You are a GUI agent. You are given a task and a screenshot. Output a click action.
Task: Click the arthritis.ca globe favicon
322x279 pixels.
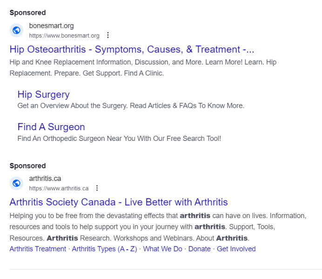[x=17, y=183]
